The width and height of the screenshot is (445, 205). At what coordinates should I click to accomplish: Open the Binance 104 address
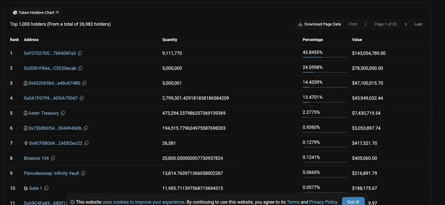pos(36,158)
